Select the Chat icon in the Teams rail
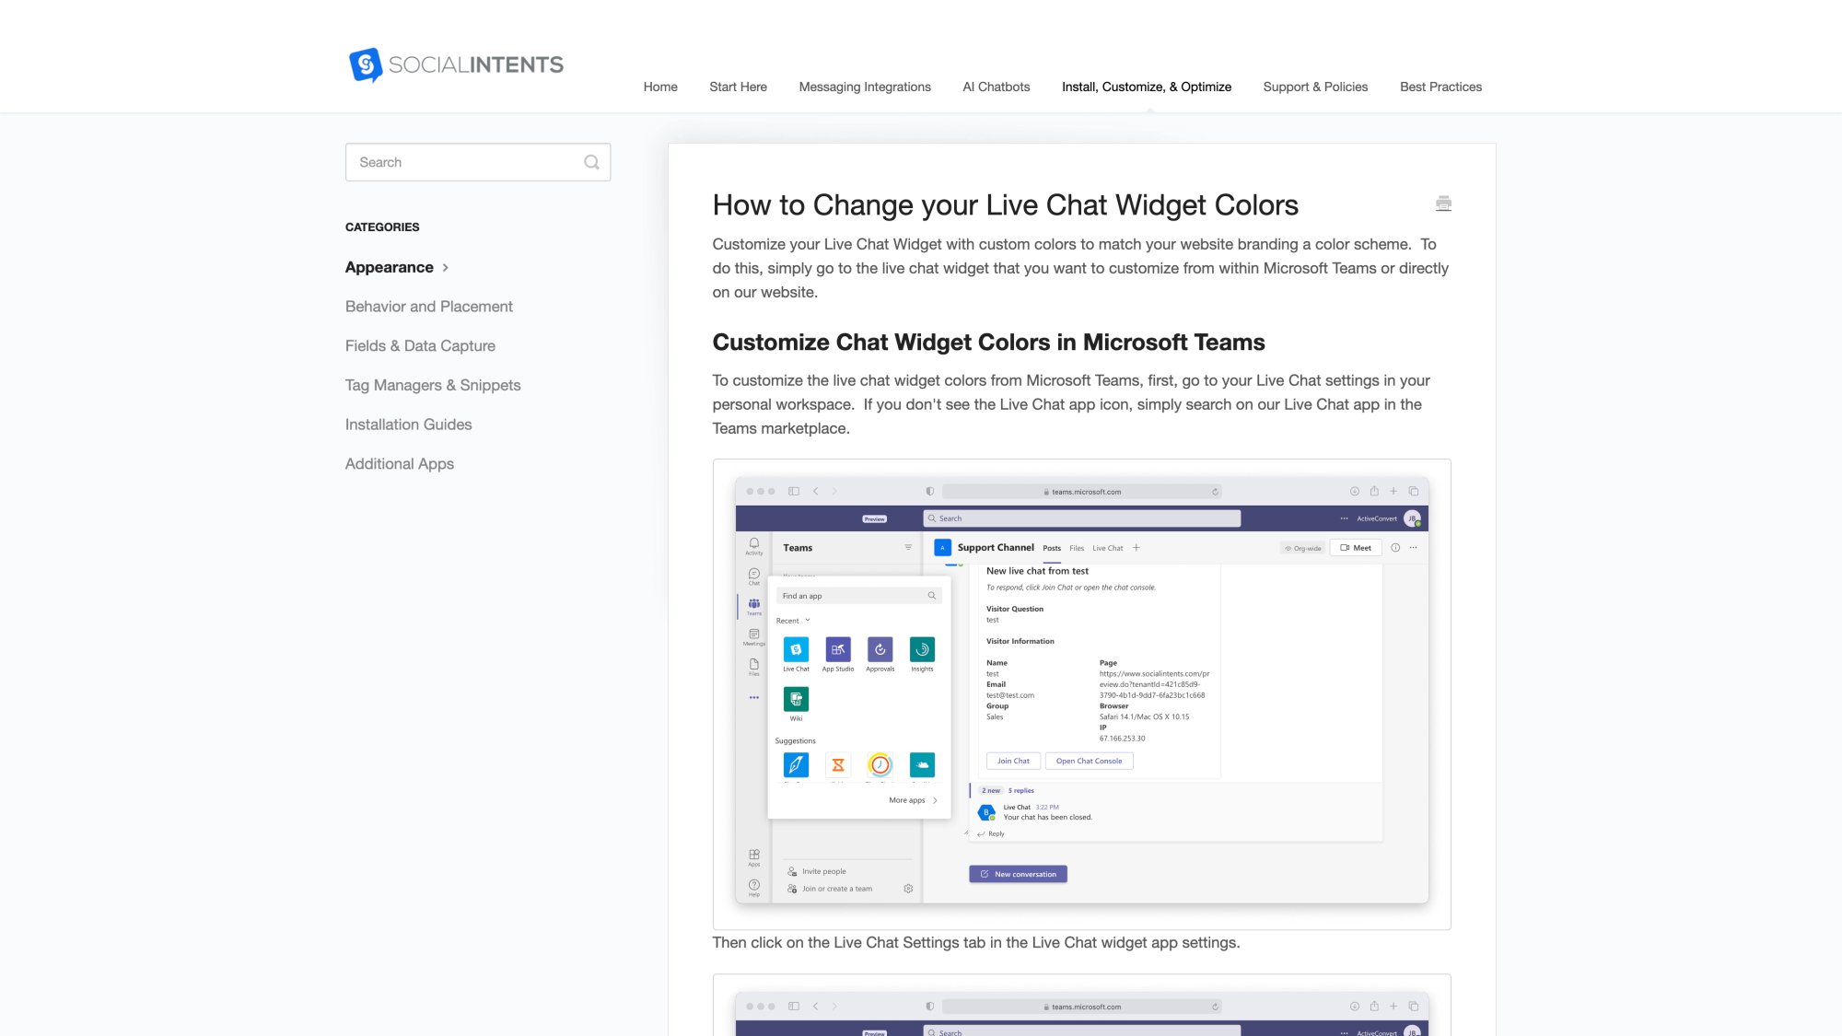Viewport: 1842px width, 1036px height. (x=752, y=574)
